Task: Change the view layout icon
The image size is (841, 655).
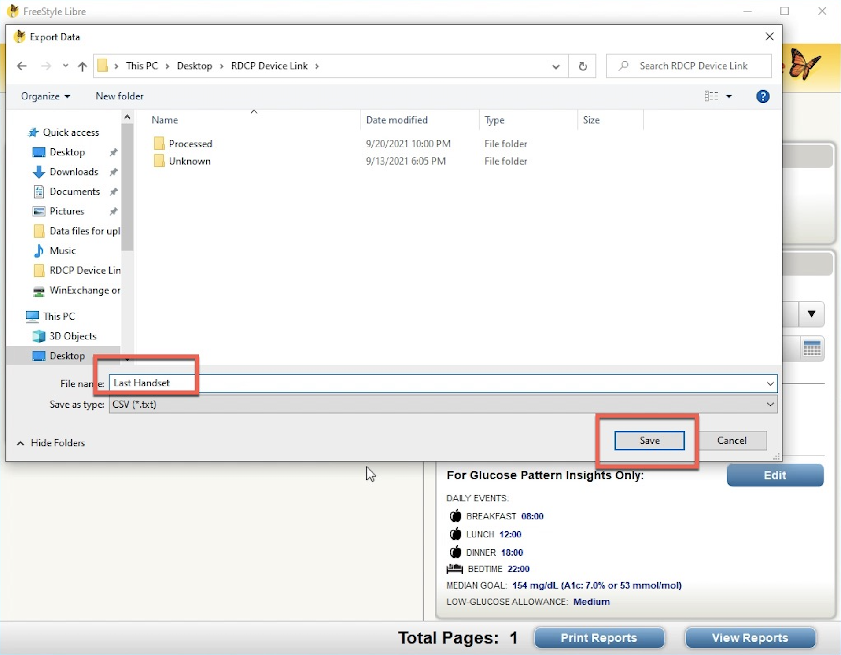Action: pyautogui.click(x=711, y=96)
